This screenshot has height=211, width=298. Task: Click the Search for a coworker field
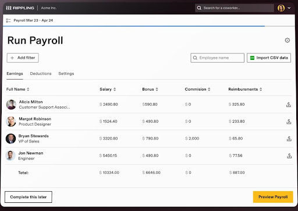pyautogui.click(x=235, y=8)
